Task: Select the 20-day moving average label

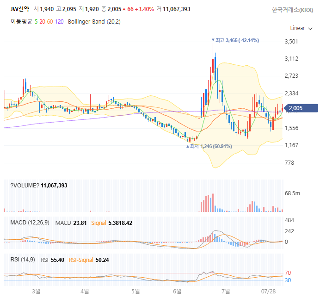Action: coord(42,22)
